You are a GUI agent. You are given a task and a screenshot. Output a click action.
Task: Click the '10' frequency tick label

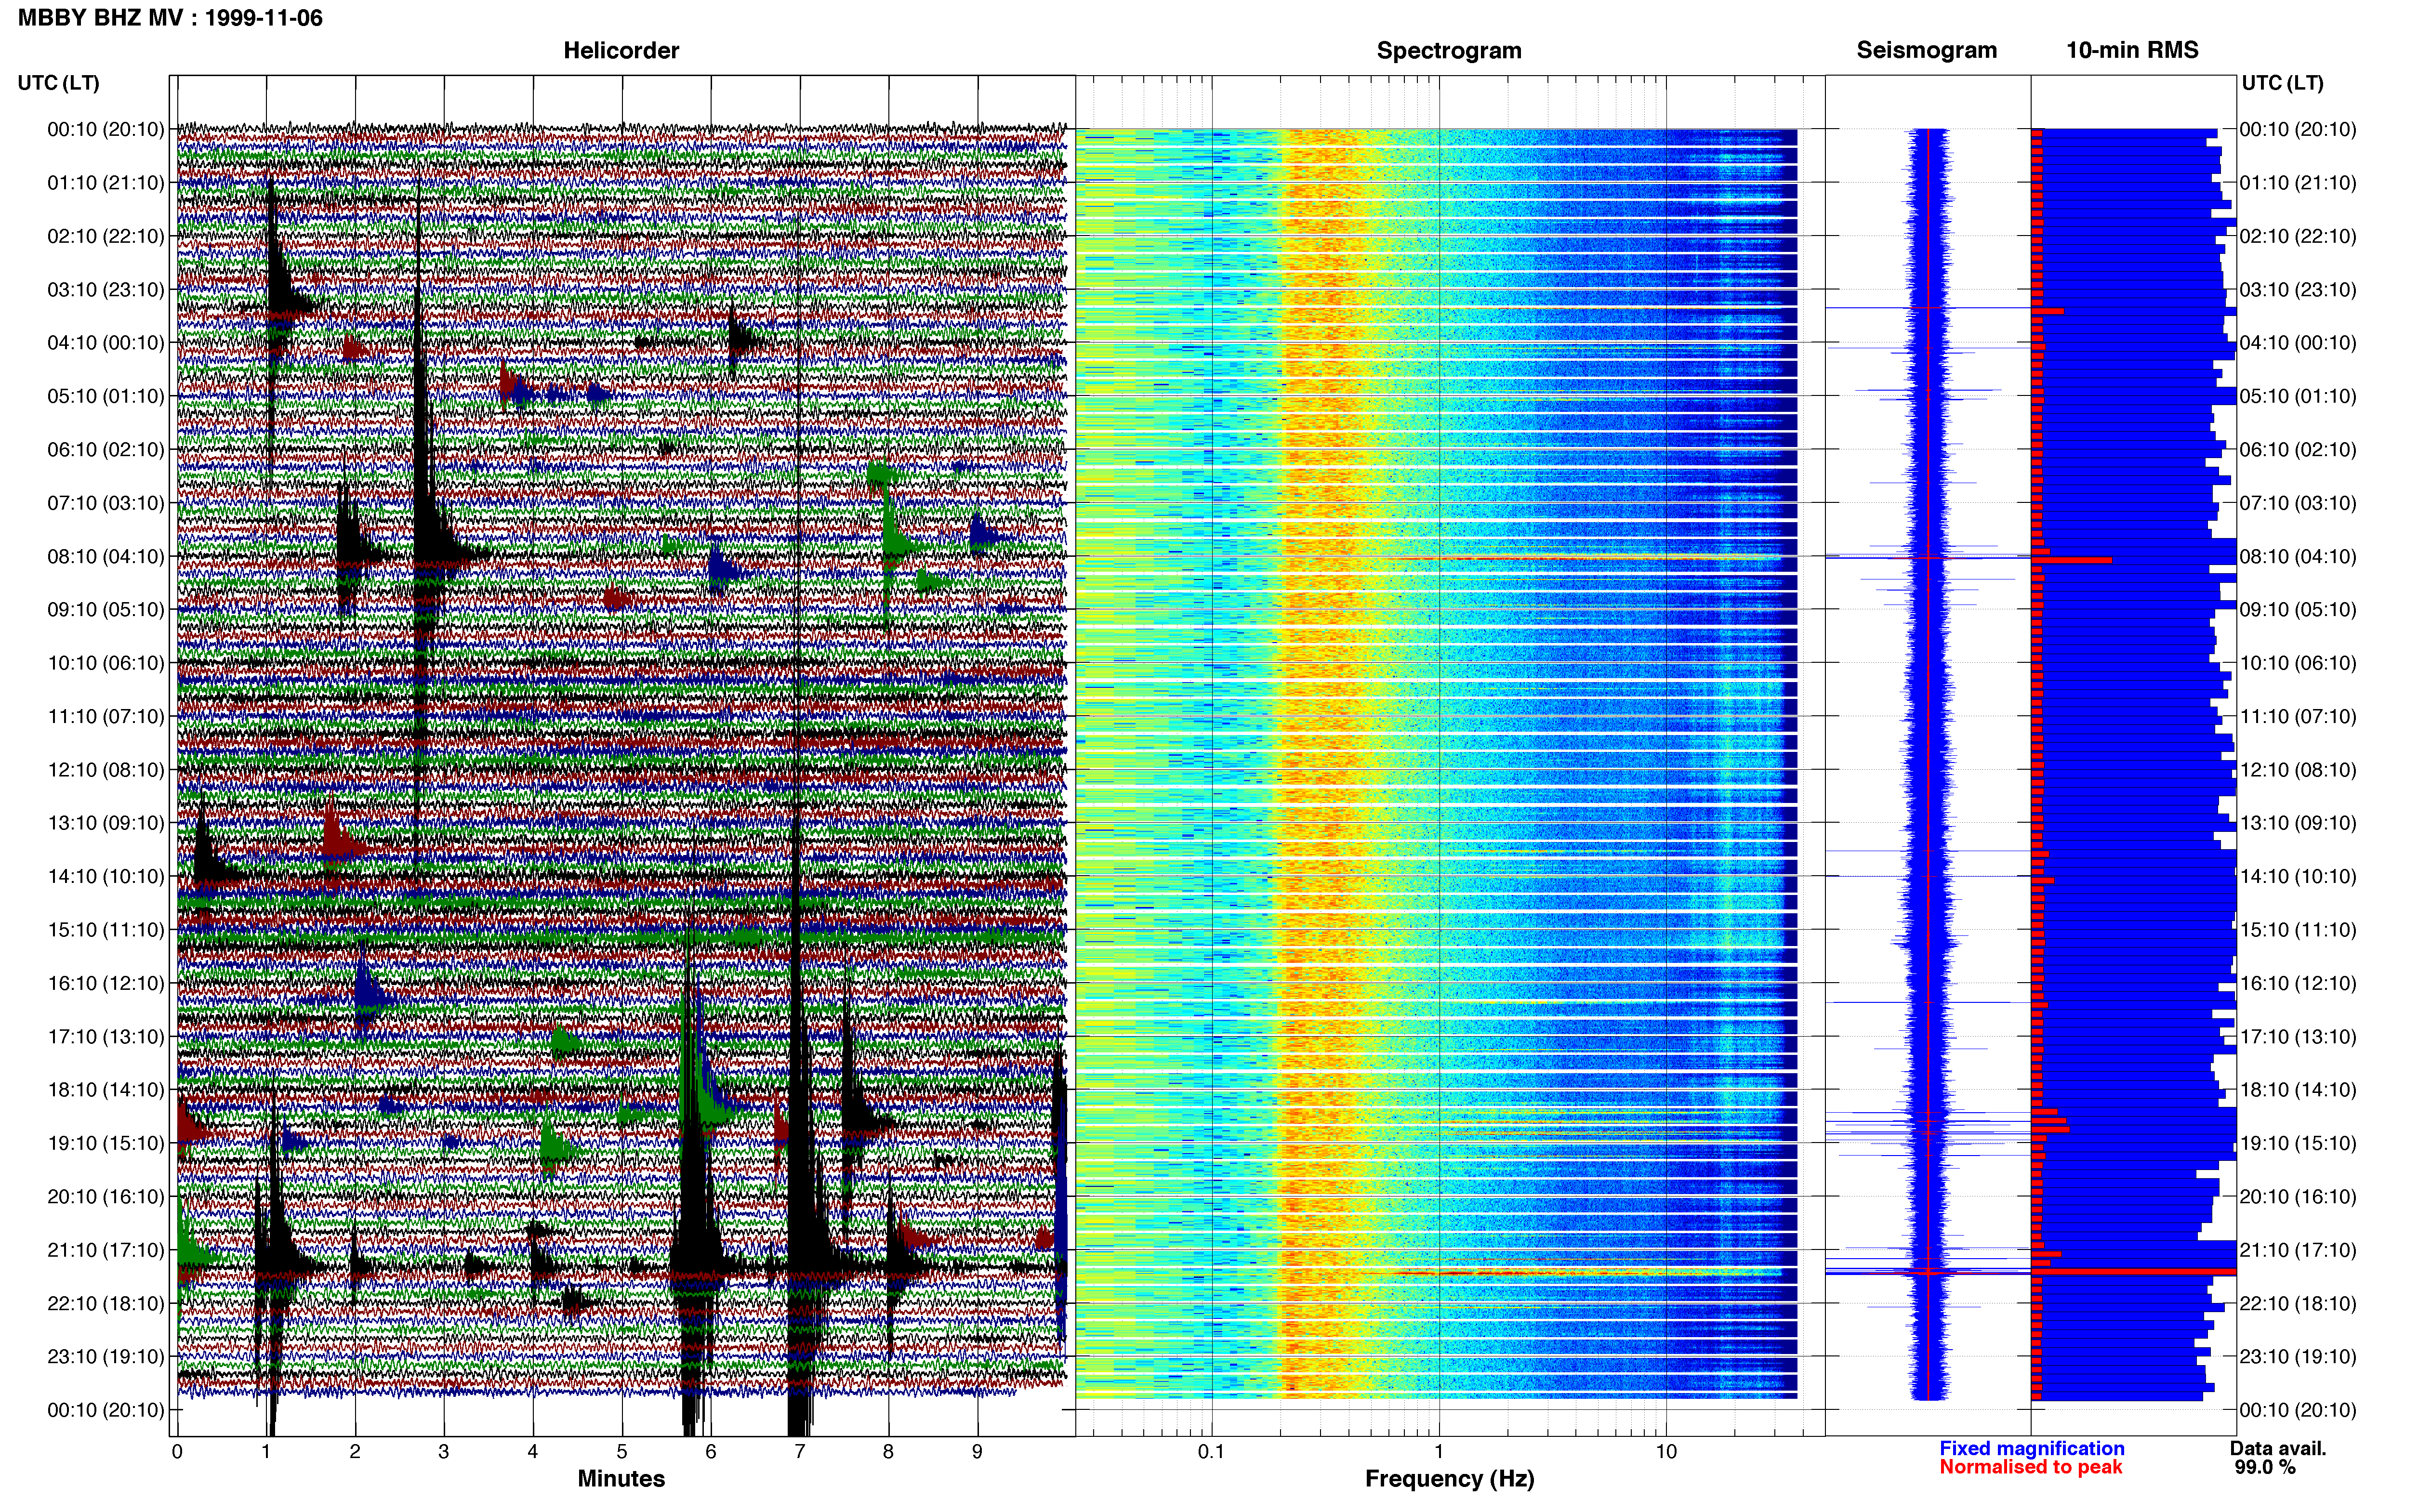click(1666, 1452)
